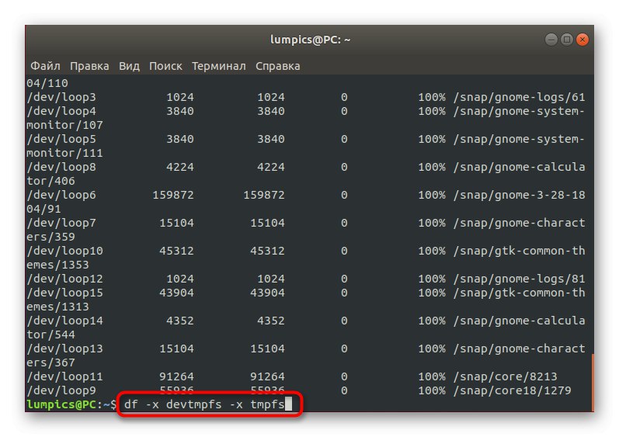
Task: Click first 43904 value in loop15 row
Action: pos(177,293)
